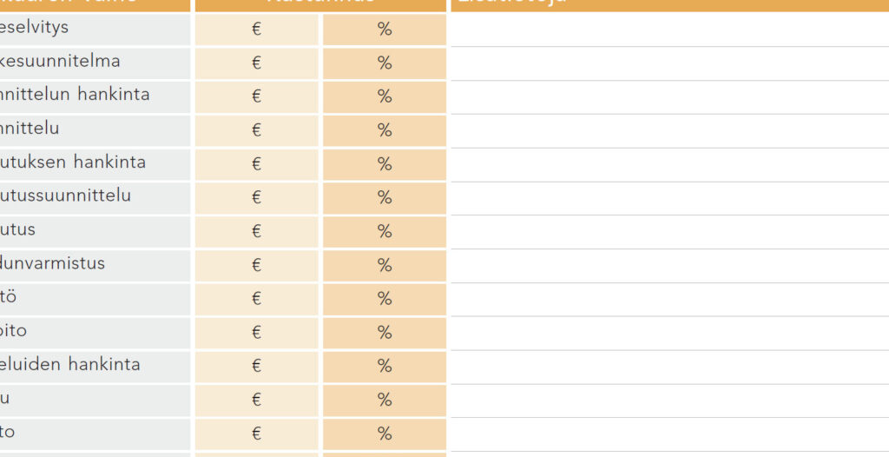
Task: Select the percent cell beside 'dunvarmistus'
Action: (385, 265)
